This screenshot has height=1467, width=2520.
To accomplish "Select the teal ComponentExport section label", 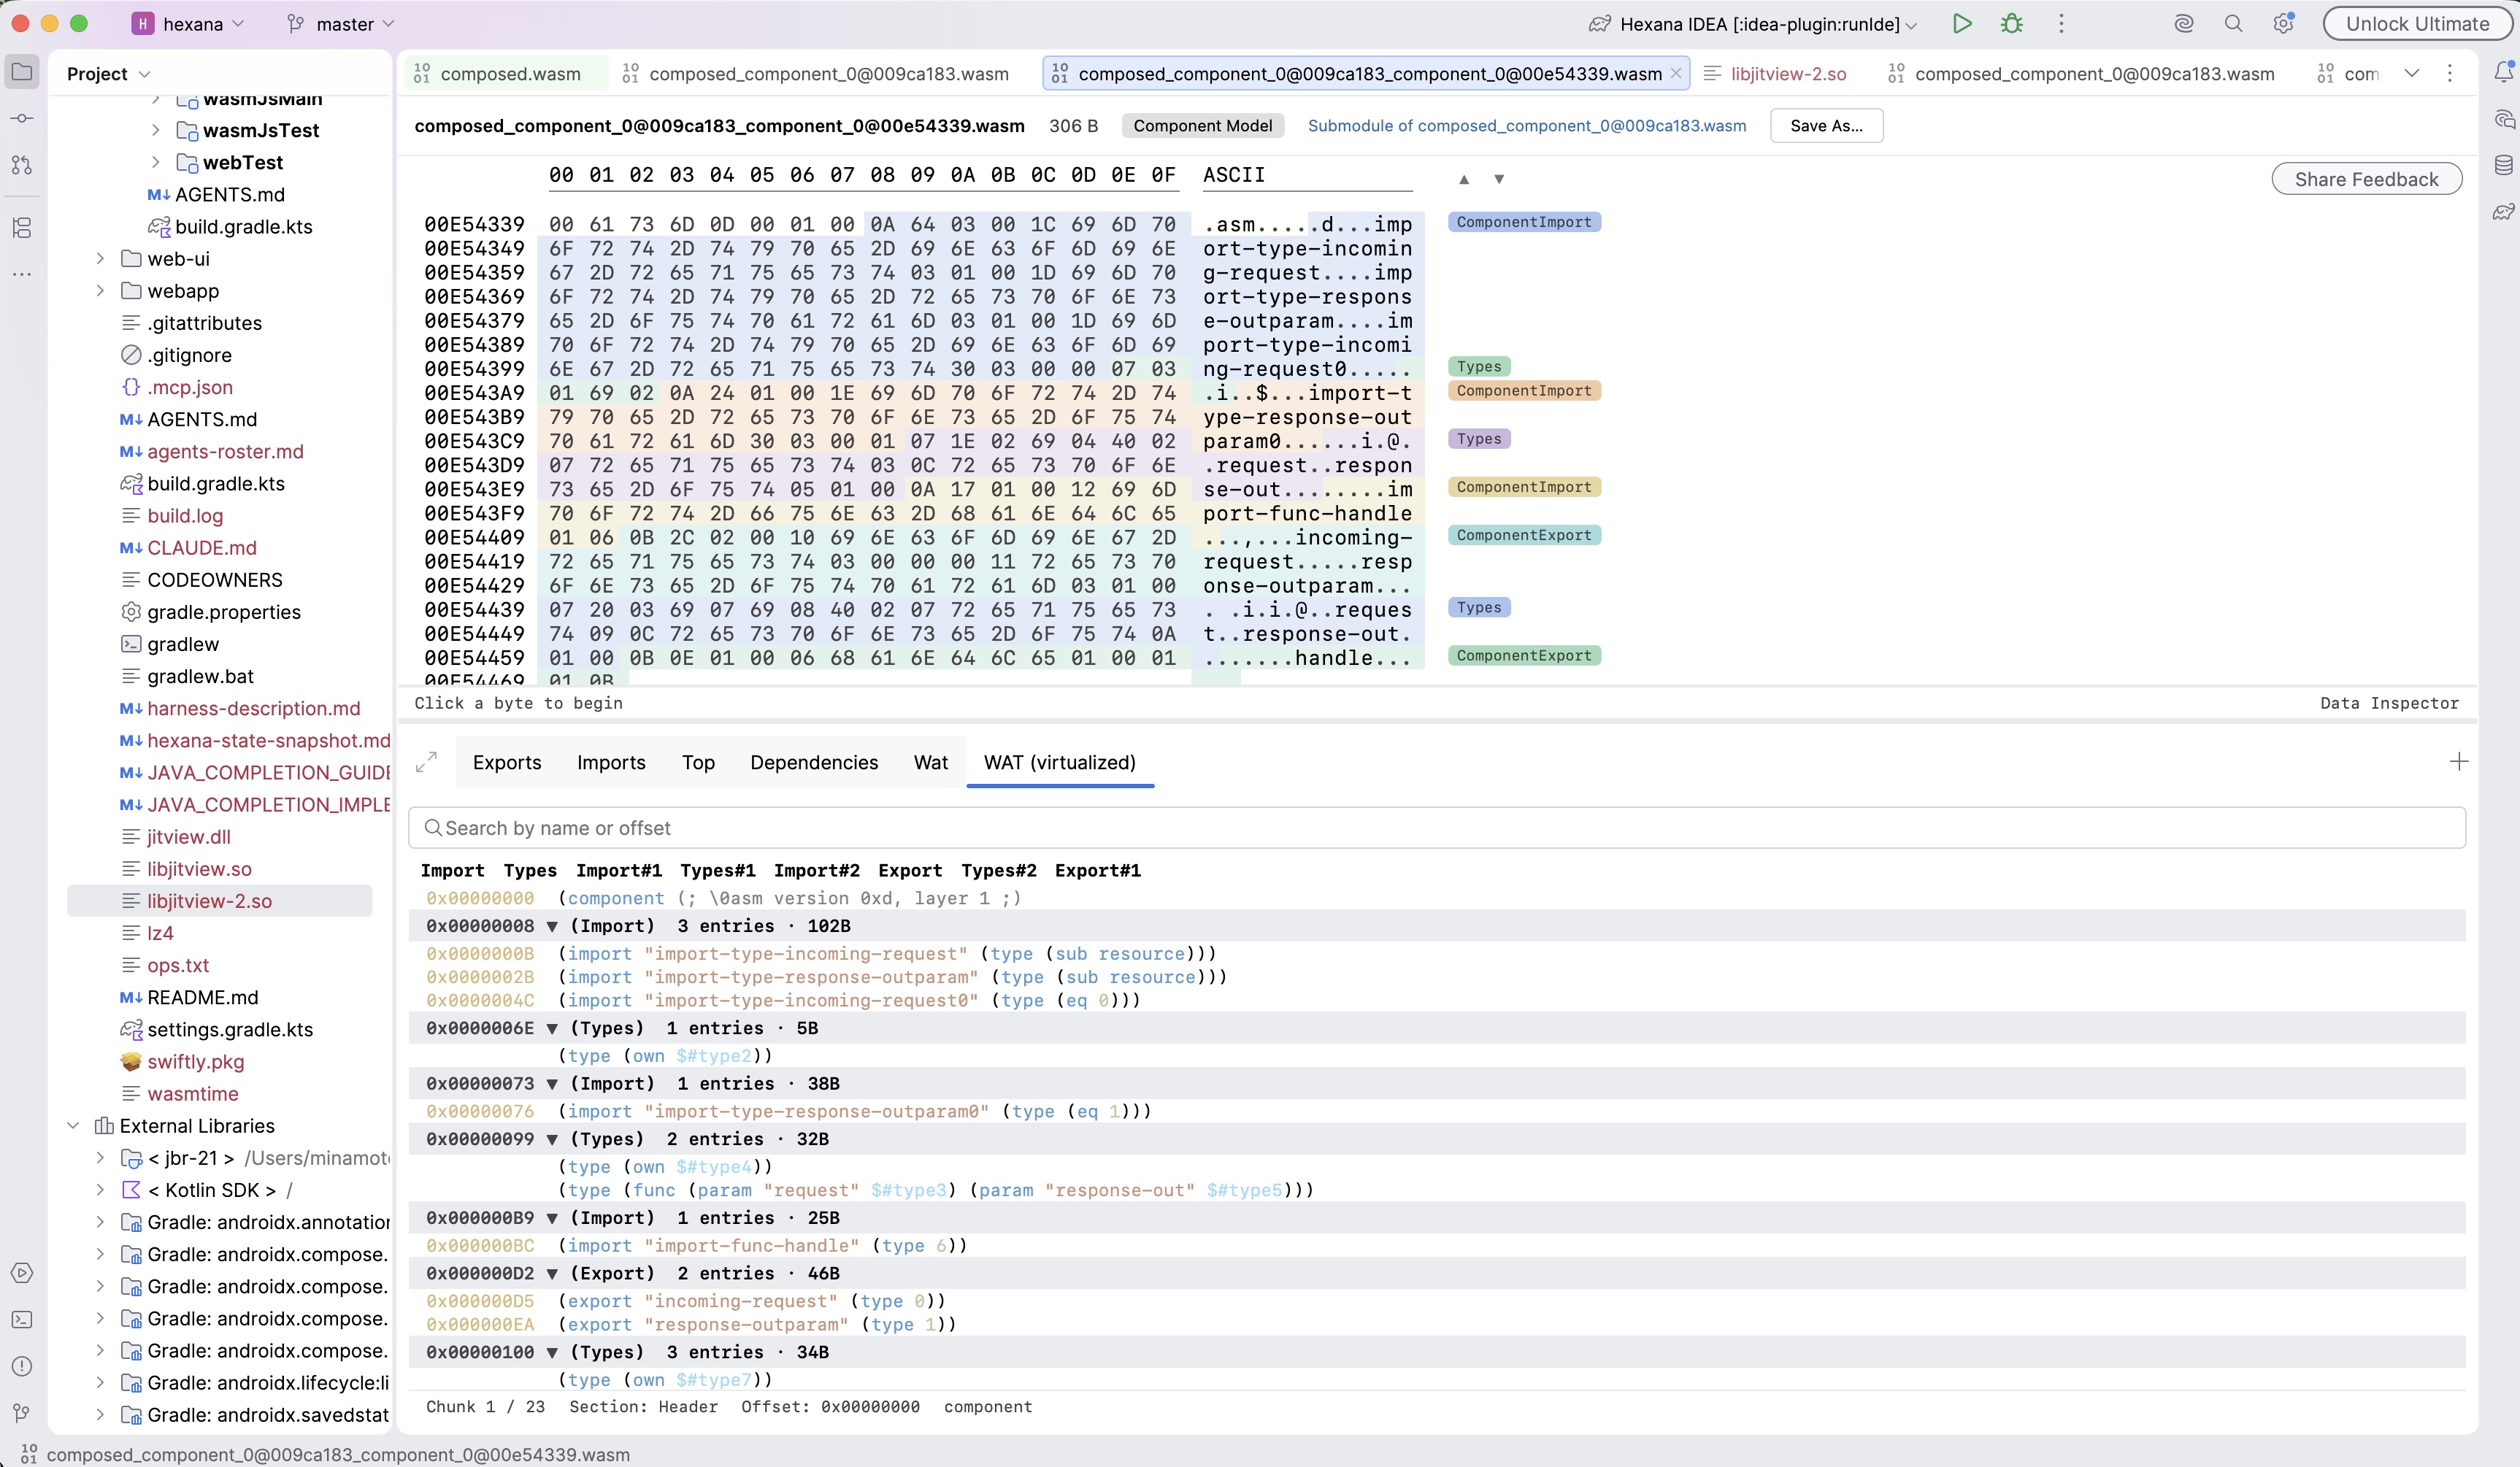I will 1524,535.
